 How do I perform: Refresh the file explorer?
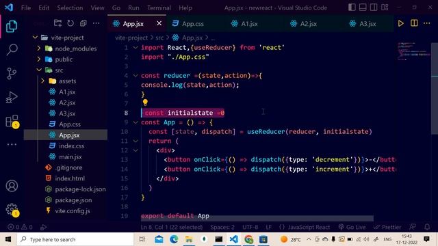70,23
